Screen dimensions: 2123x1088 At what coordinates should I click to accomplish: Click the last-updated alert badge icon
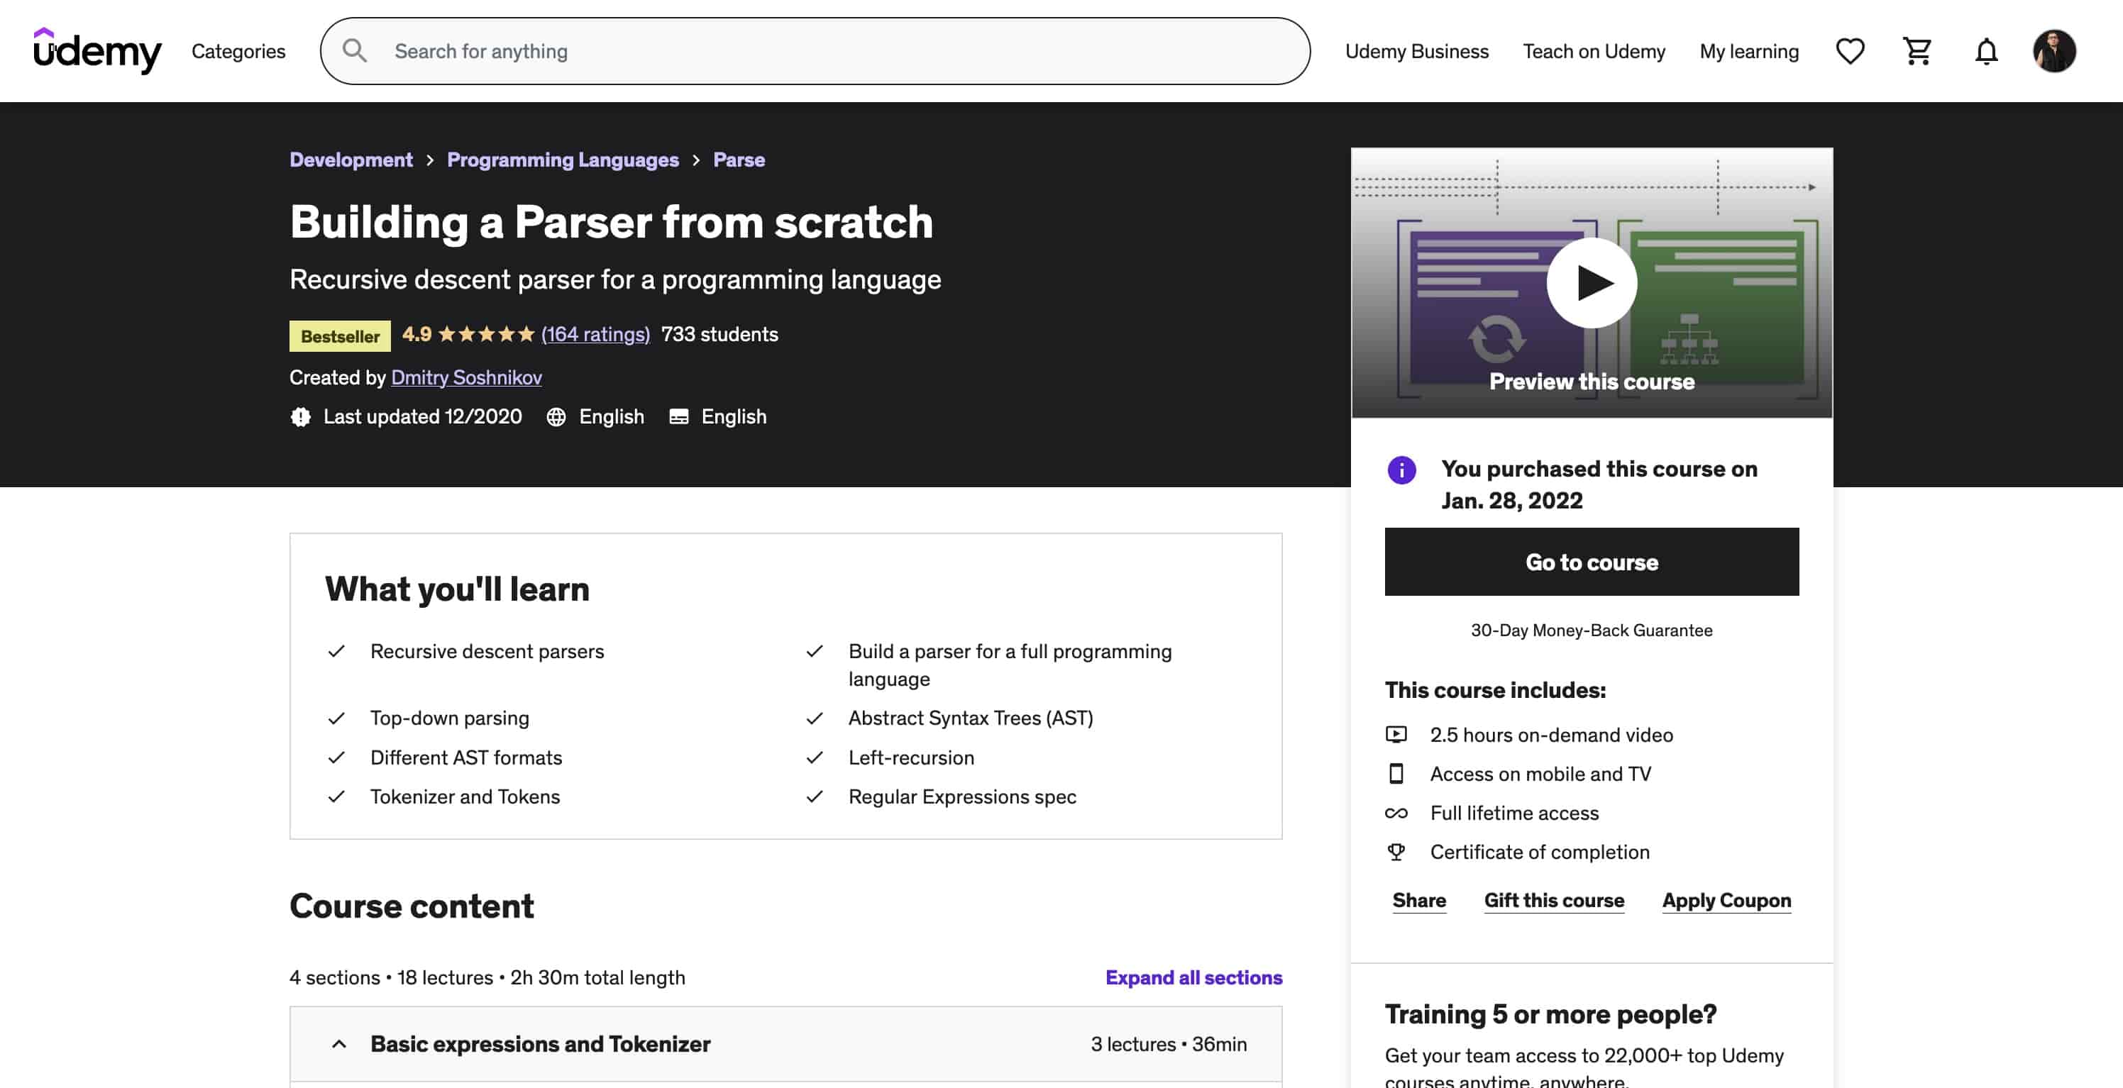(301, 417)
